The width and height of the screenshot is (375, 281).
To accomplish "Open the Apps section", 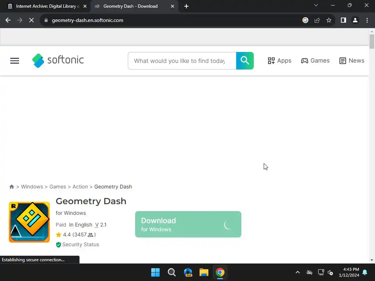I will pos(279,61).
